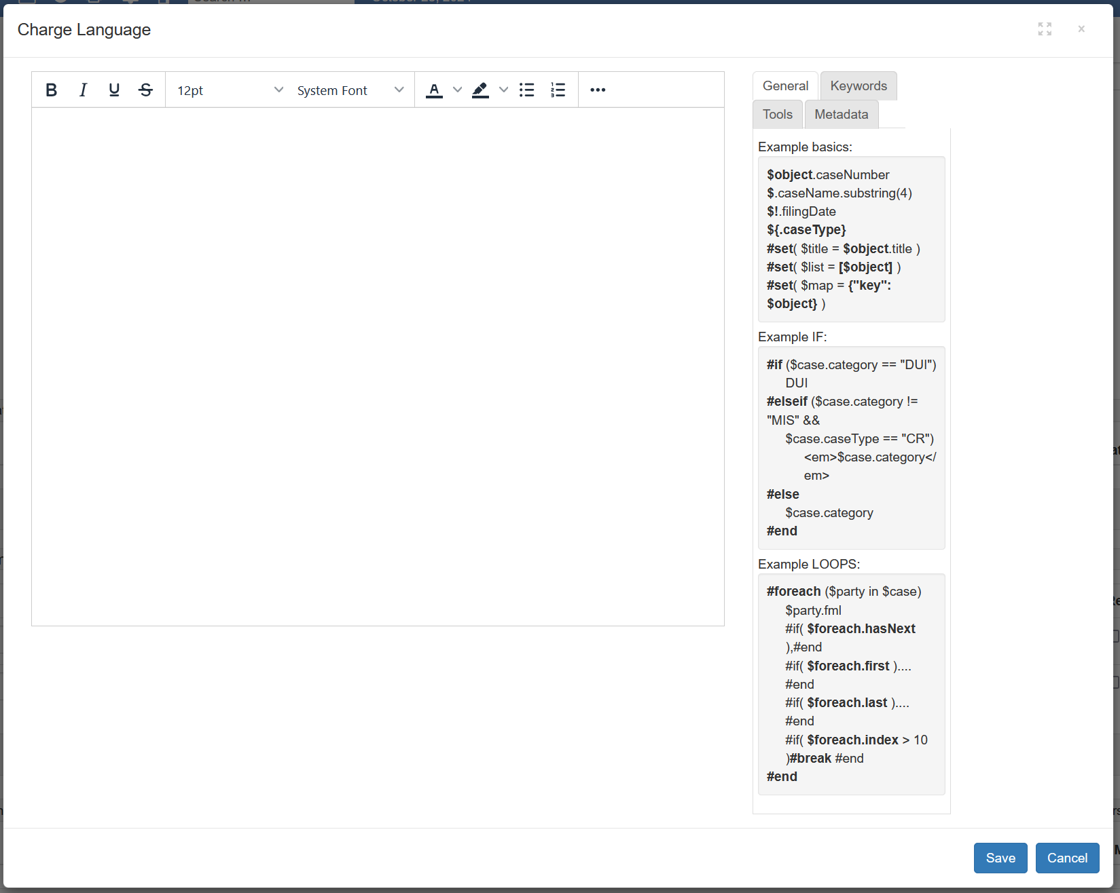Open the System Font family dropdown
The width and height of the screenshot is (1120, 893).
coord(350,90)
